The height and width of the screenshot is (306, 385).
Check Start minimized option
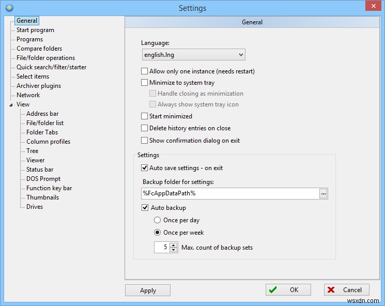(x=144, y=116)
